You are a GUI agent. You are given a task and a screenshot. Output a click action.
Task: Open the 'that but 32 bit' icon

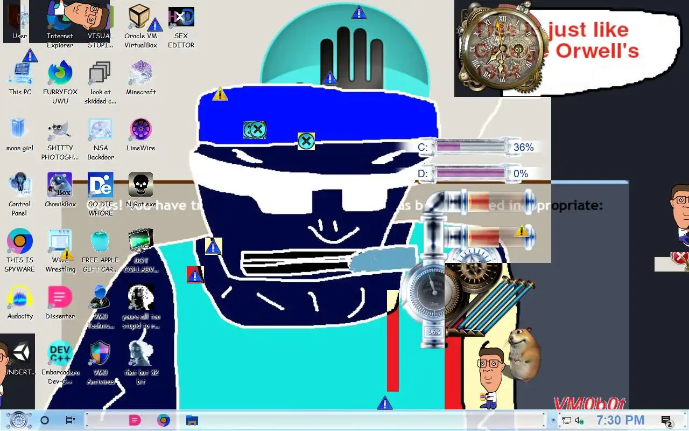click(141, 362)
